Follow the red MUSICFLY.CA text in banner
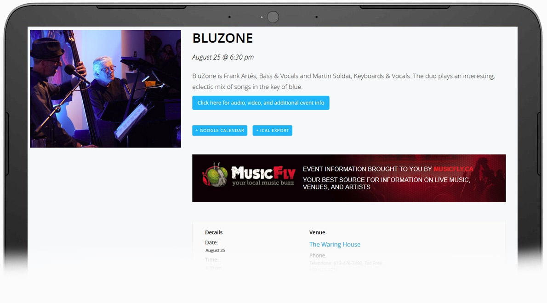This screenshot has height=303, width=547. coord(454,169)
